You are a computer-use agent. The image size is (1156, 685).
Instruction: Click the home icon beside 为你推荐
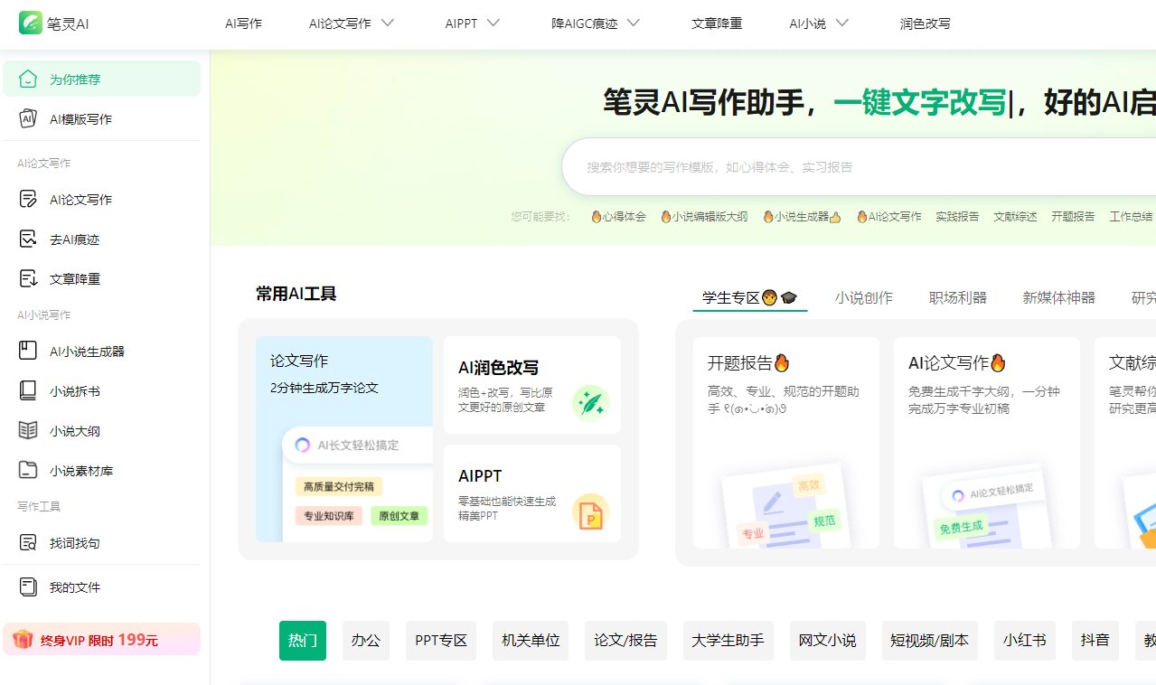[x=28, y=79]
